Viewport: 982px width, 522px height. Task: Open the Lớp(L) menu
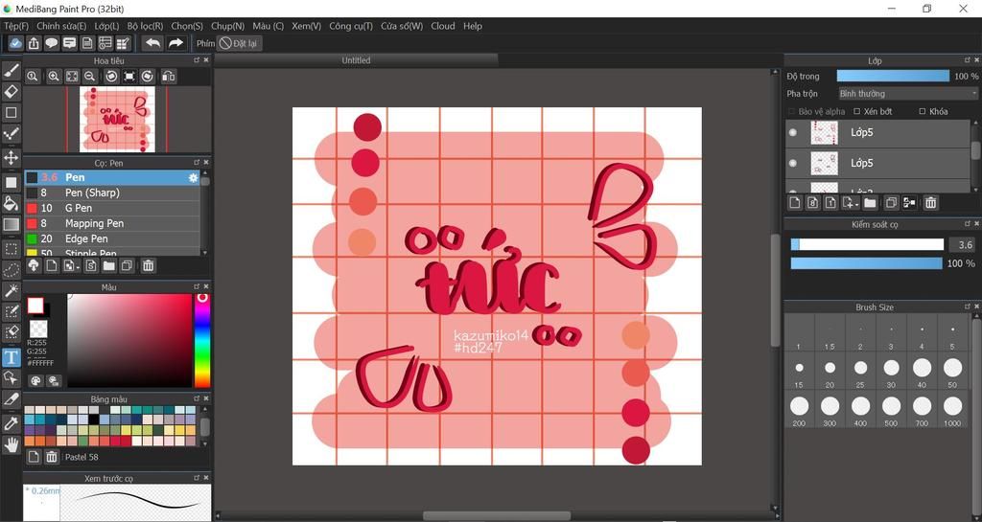click(x=106, y=26)
